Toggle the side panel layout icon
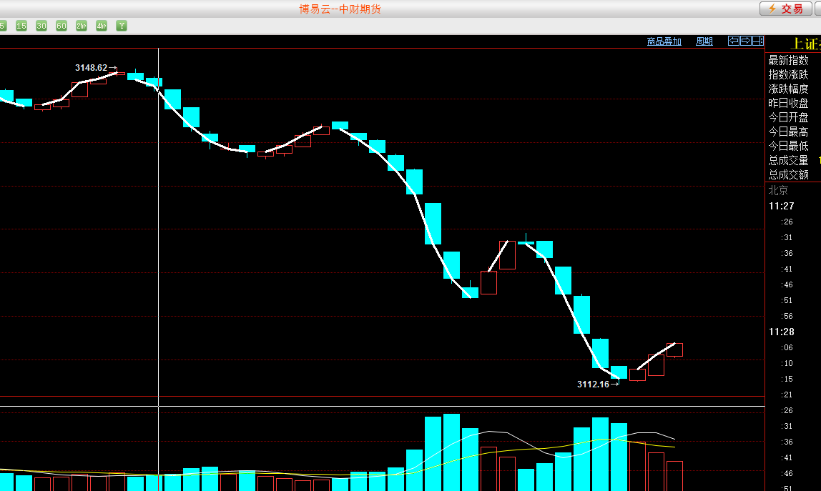The width and height of the screenshot is (821, 491). coord(757,41)
